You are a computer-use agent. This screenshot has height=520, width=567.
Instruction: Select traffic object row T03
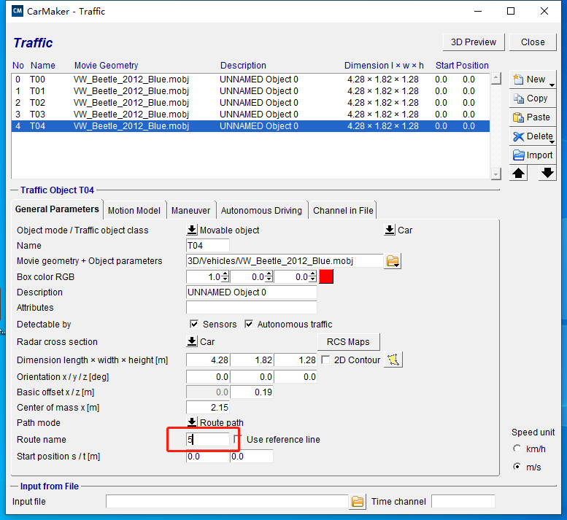click(250, 115)
